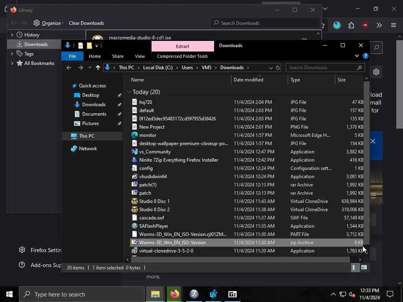Viewport: 403px width, 302px height.
Task: Open the View ribbon tab
Action: point(140,56)
